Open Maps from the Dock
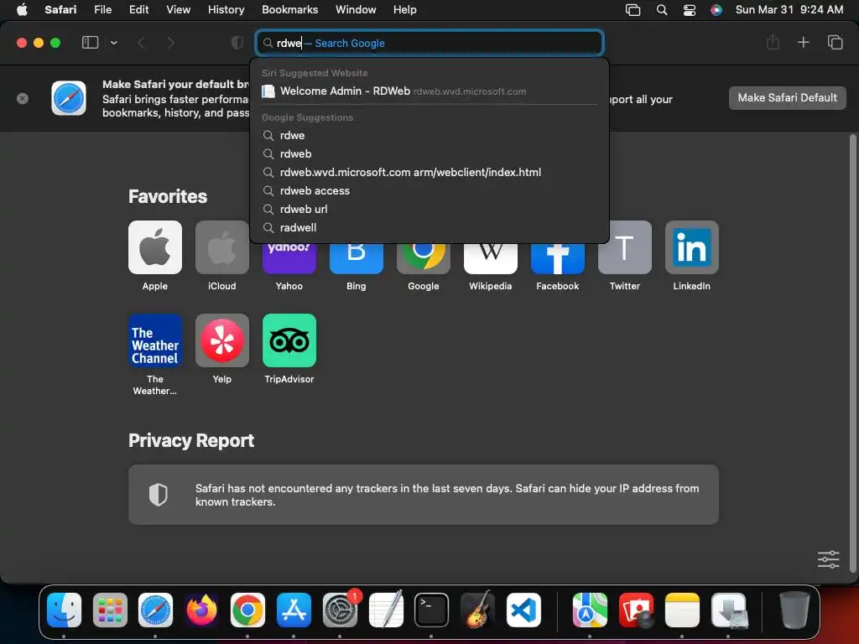 [590, 610]
